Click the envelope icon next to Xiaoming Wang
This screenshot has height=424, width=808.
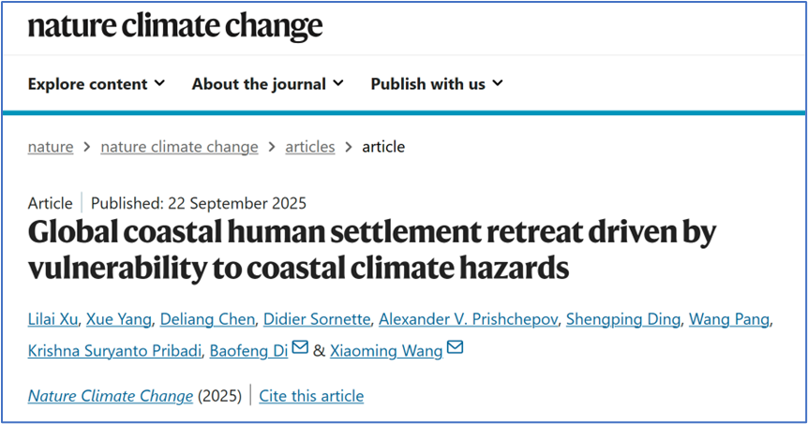(x=455, y=348)
